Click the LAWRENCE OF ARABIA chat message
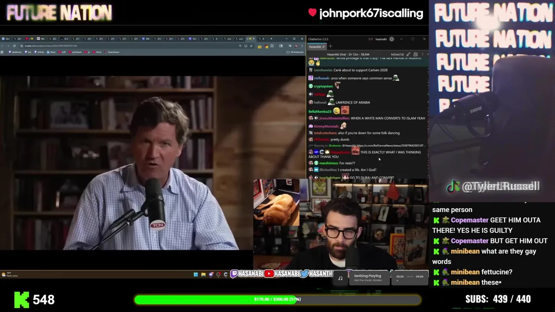The image size is (555, 312). [353, 103]
